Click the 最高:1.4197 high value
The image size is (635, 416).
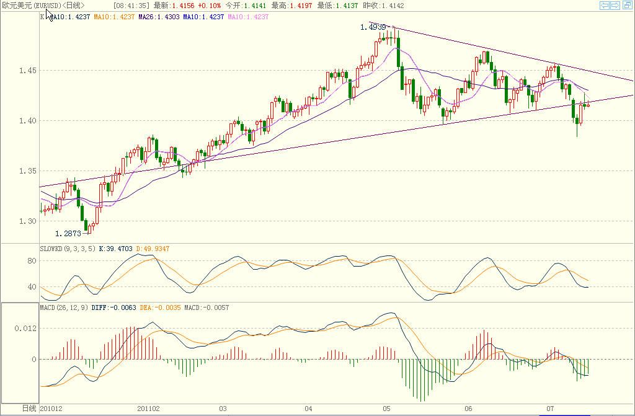tap(292, 6)
